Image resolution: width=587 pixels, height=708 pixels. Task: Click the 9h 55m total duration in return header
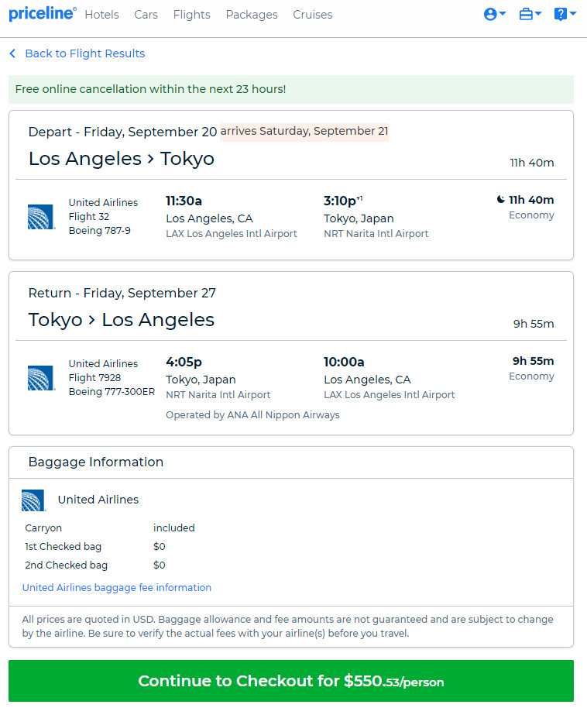click(534, 324)
